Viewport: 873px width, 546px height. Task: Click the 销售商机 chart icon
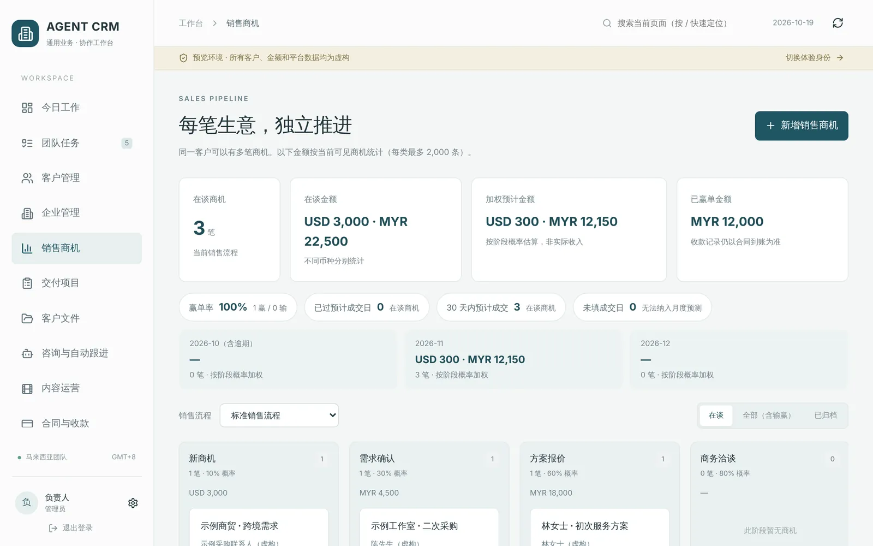[27, 248]
